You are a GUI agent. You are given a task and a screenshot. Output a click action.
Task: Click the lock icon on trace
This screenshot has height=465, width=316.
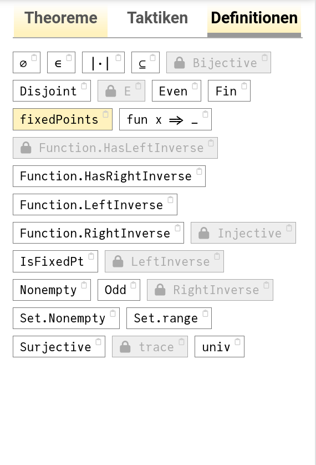click(125, 347)
